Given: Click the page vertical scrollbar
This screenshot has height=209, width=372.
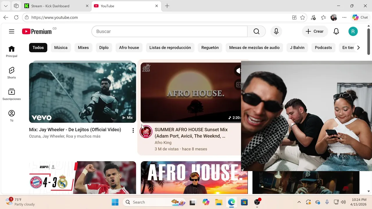Looking at the screenshot, I should [x=369, y=42].
